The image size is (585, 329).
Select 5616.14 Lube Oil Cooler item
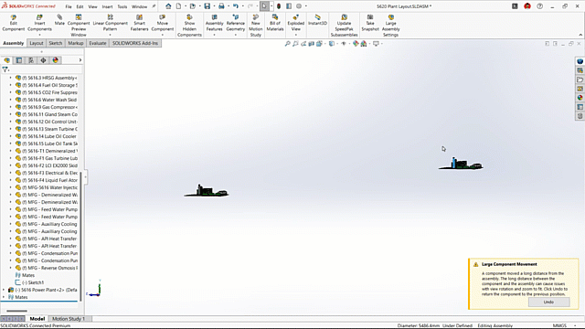point(46,136)
